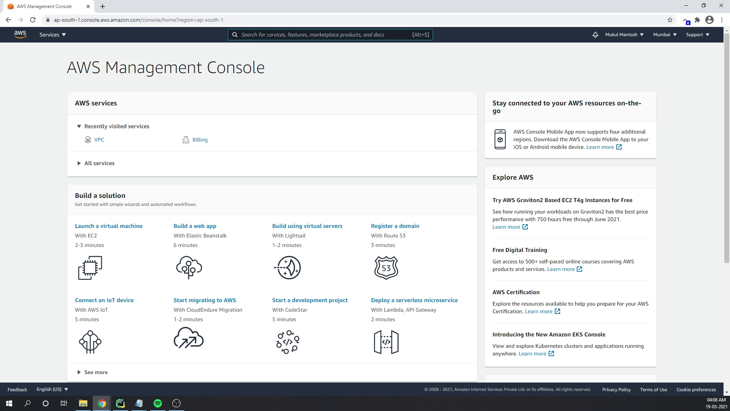Click the Register domain Route 53 icon
The width and height of the screenshot is (730, 411).
pos(386,267)
